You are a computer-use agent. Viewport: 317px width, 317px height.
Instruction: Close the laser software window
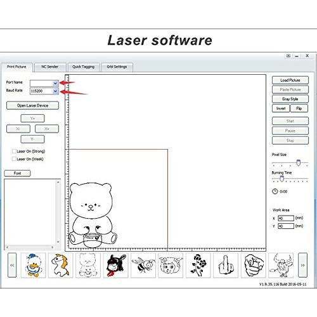coord(307,56)
